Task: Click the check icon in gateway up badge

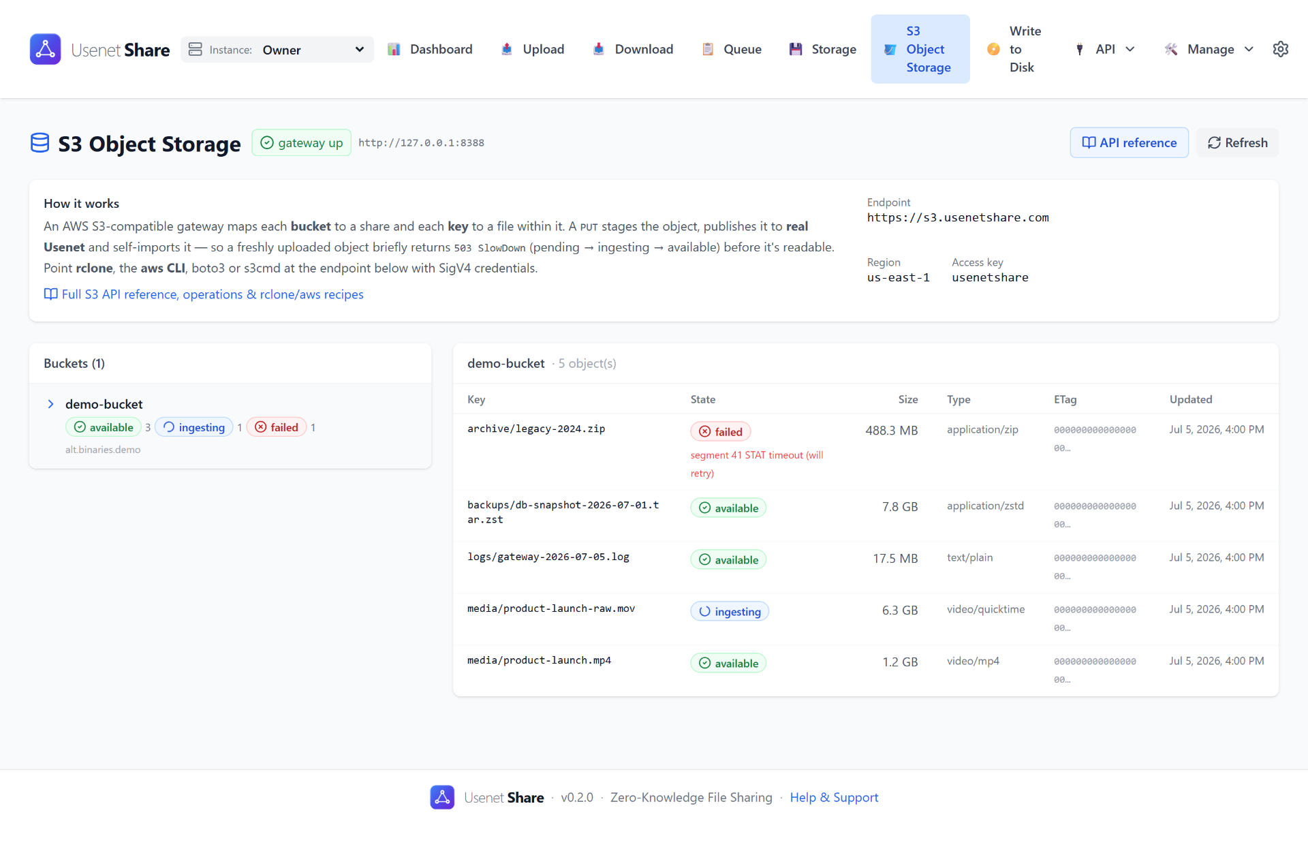Action: pos(267,142)
